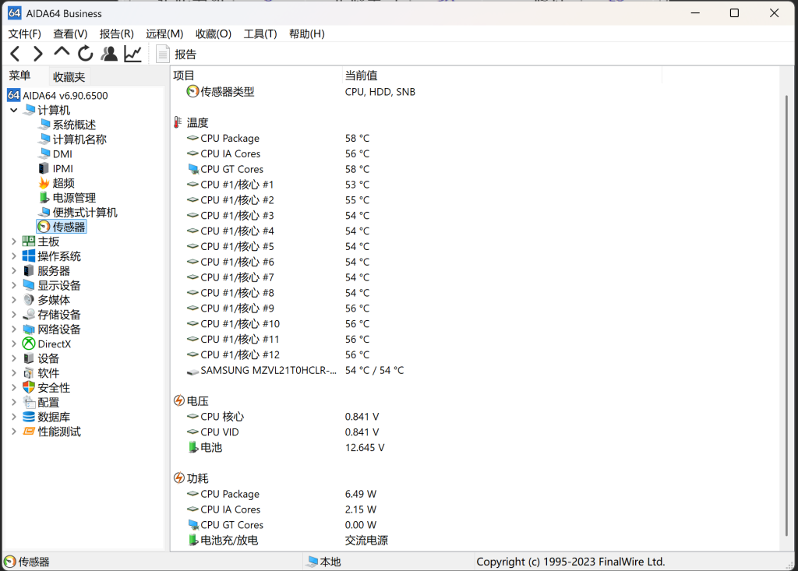Switch to the 收藏夹 tab

[69, 76]
